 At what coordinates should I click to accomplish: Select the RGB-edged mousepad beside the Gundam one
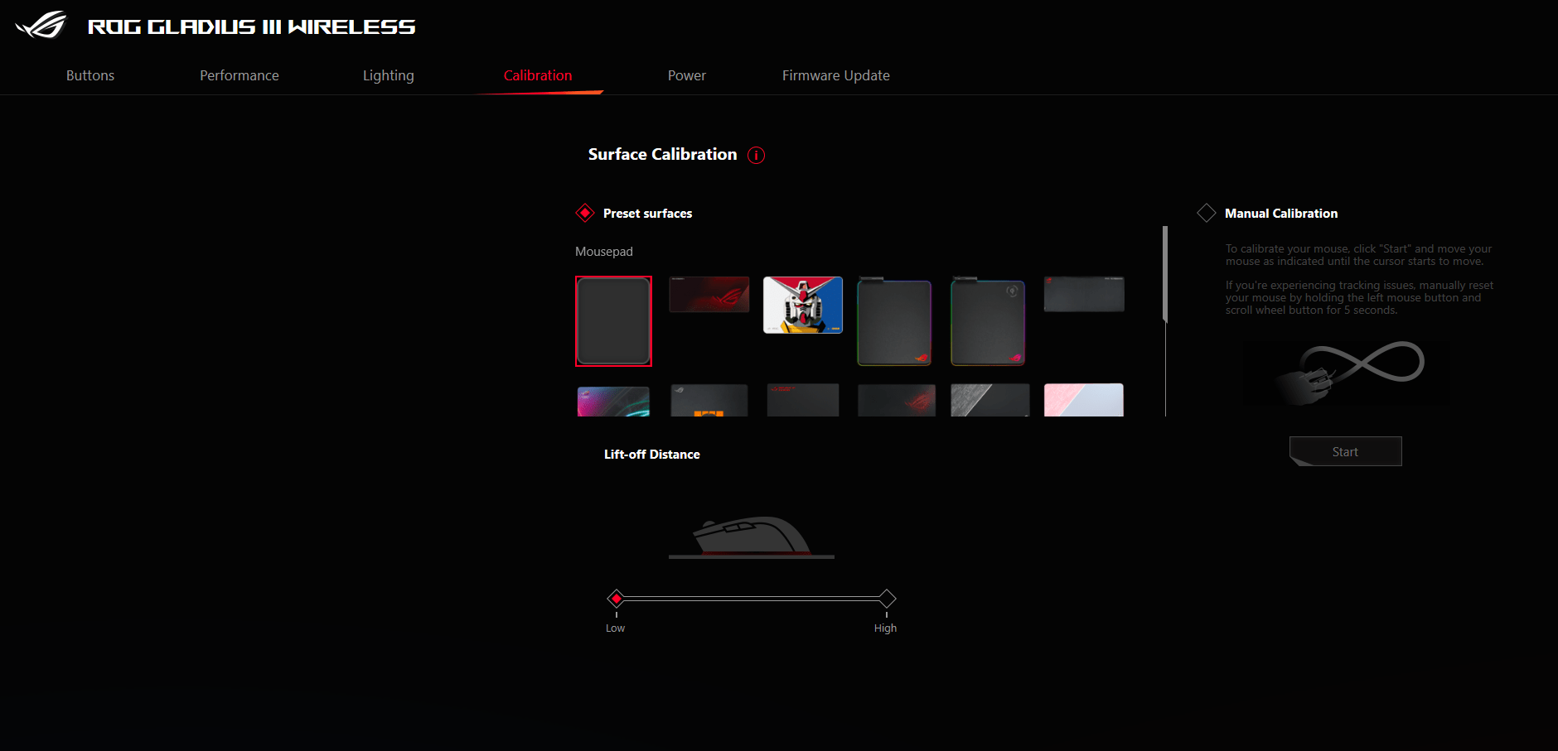[x=894, y=322]
